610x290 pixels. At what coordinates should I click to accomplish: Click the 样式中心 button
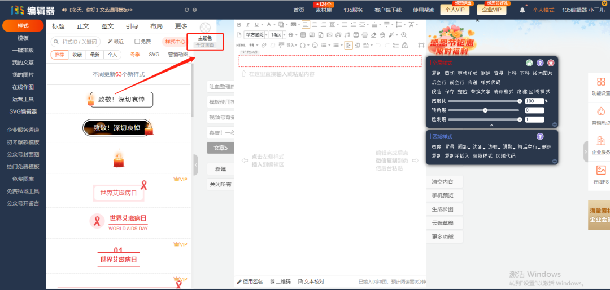pos(175,42)
